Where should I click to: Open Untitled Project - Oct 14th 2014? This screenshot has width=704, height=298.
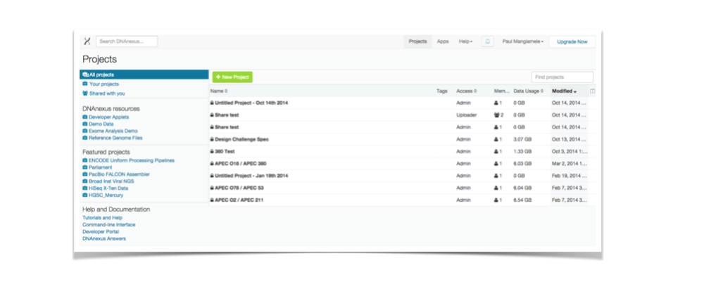(x=251, y=103)
